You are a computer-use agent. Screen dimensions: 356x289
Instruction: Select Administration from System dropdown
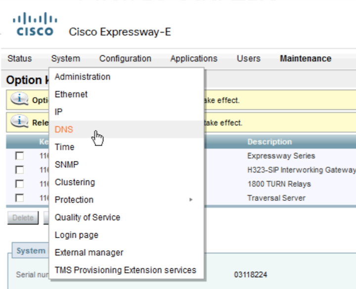pyautogui.click(x=127, y=77)
